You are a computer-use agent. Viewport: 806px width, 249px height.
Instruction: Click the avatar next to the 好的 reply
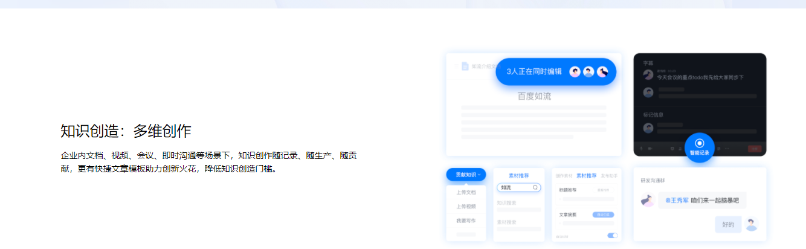751,224
